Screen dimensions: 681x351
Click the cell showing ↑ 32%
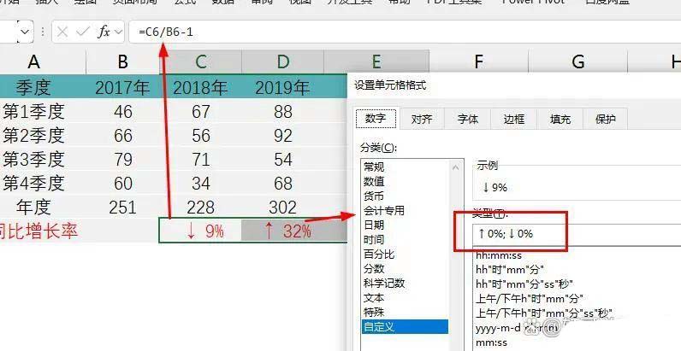[283, 231]
